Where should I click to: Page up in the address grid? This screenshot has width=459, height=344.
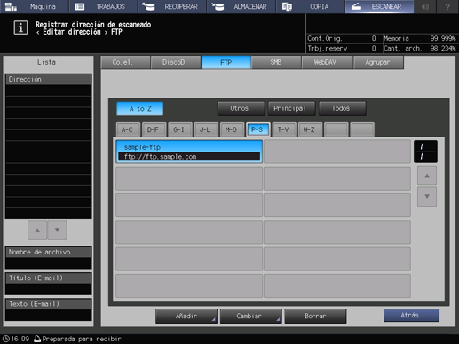427,176
